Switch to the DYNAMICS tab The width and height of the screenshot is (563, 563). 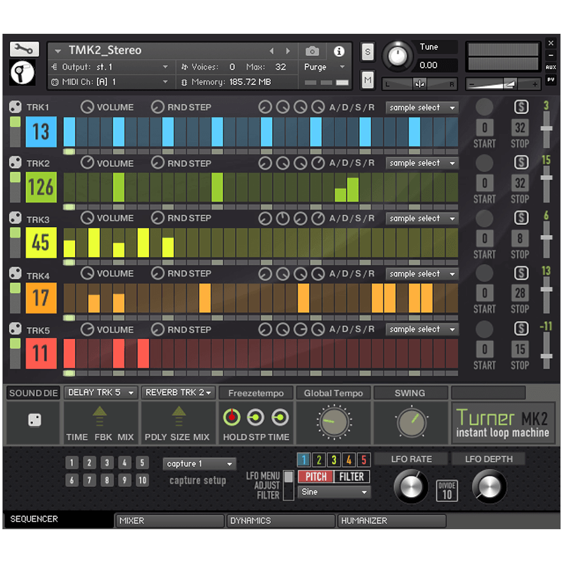281,520
